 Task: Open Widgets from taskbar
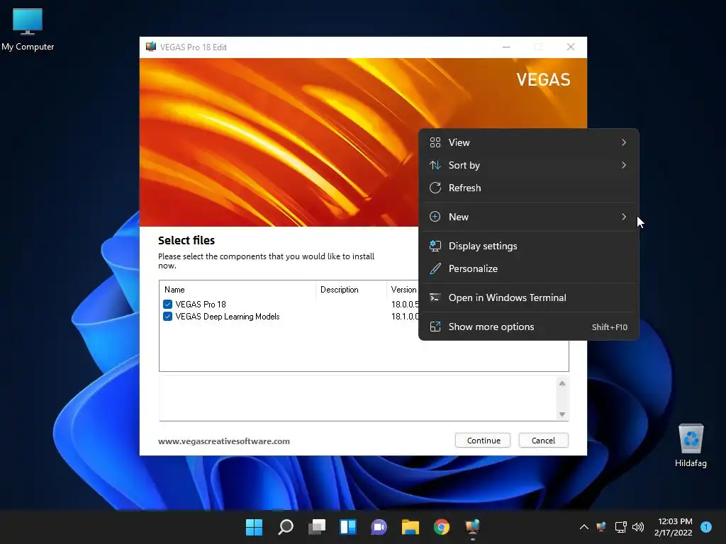[347, 527]
